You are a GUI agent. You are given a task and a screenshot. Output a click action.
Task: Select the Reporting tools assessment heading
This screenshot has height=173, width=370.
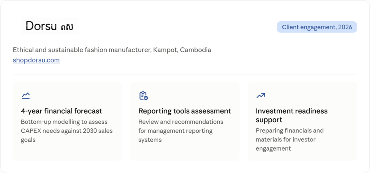185,111
